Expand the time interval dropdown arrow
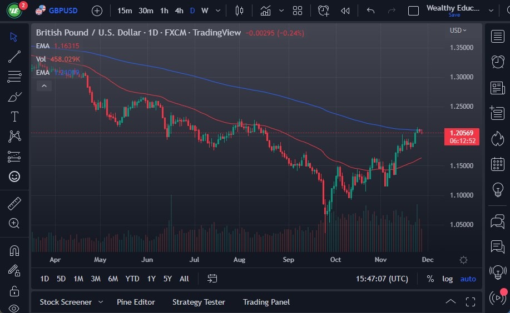This screenshot has width=510, height=313. tap(217, 11)
